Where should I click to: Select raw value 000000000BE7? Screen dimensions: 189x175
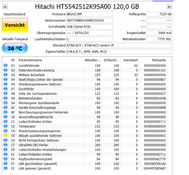coord(155,79)
